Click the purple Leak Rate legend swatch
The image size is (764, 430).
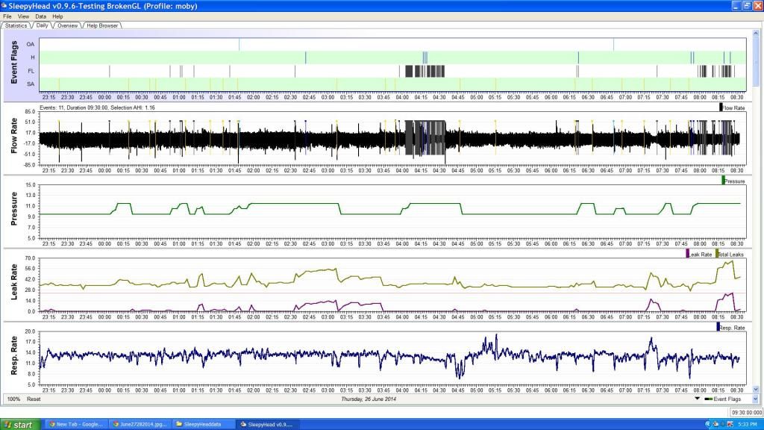[x=687, y=254]
